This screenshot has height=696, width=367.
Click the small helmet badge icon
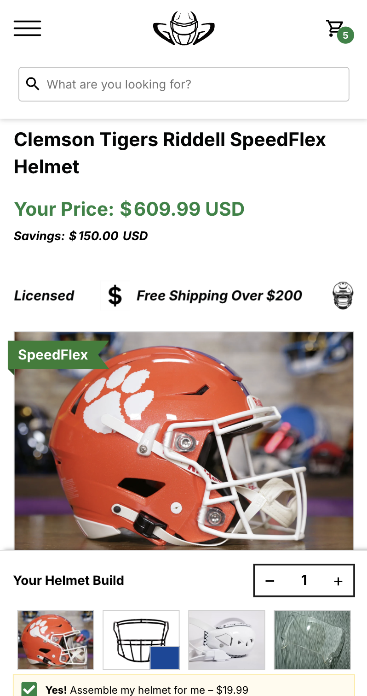click(x=343, y=295)
